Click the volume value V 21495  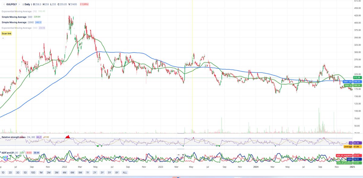click(x=72, y=5)
